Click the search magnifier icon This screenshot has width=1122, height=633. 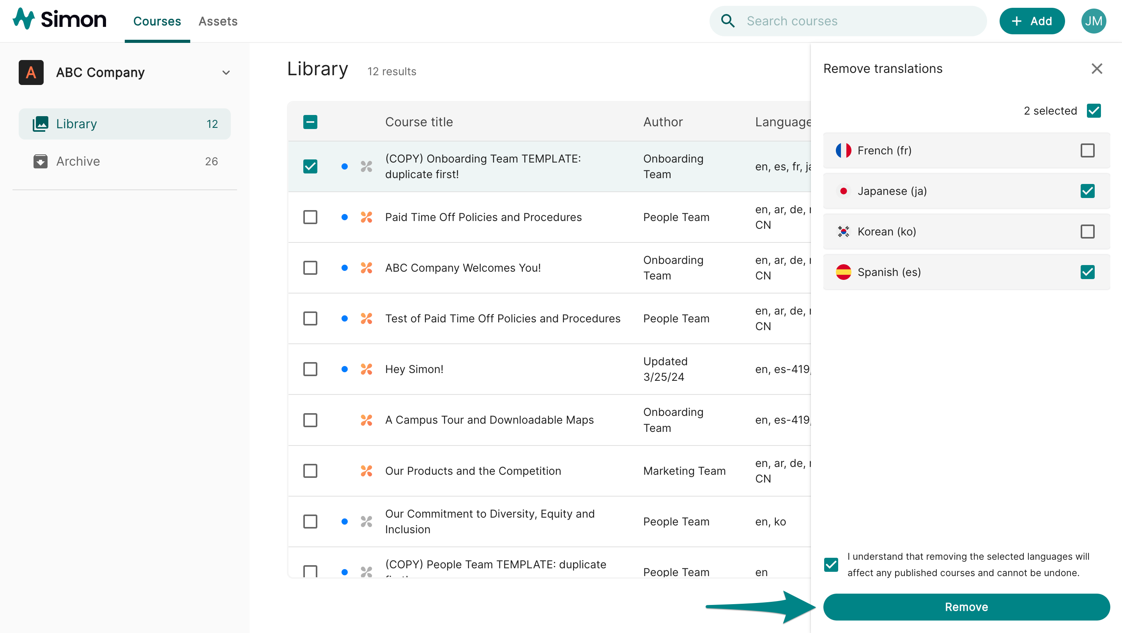pyautogui.click(x=727, y=21)
